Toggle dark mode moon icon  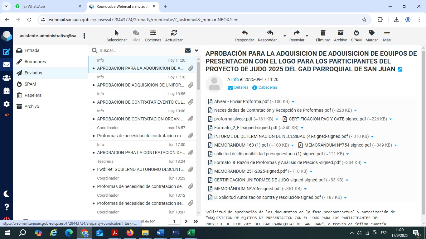point(7,194)
